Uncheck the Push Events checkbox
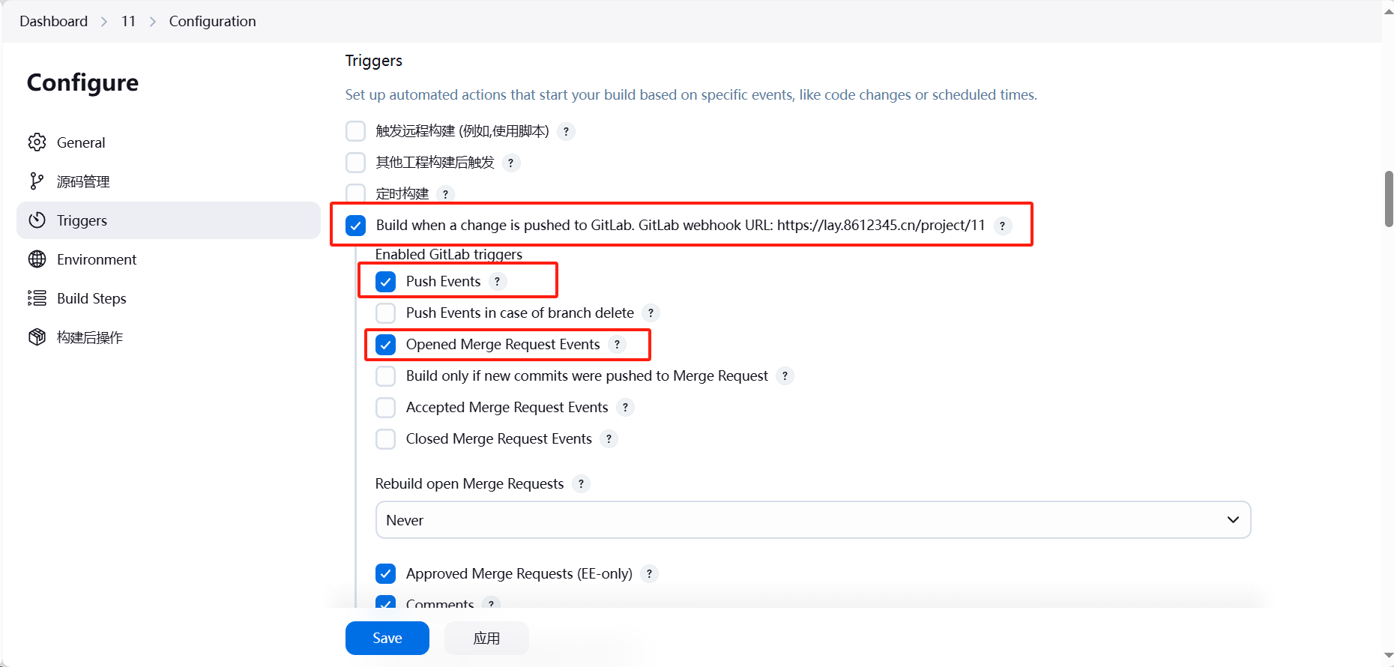Image resolution: width=1394 pixels, height=667 pixels. [x=385, y=282]
